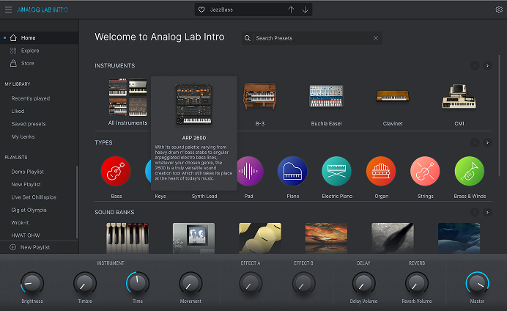Choose the Brass & Winds type icon

coord(469,172)
